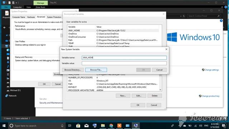Open the File tab in Explorer
Viewport: 229px width, 129px height.
point(6,7)
